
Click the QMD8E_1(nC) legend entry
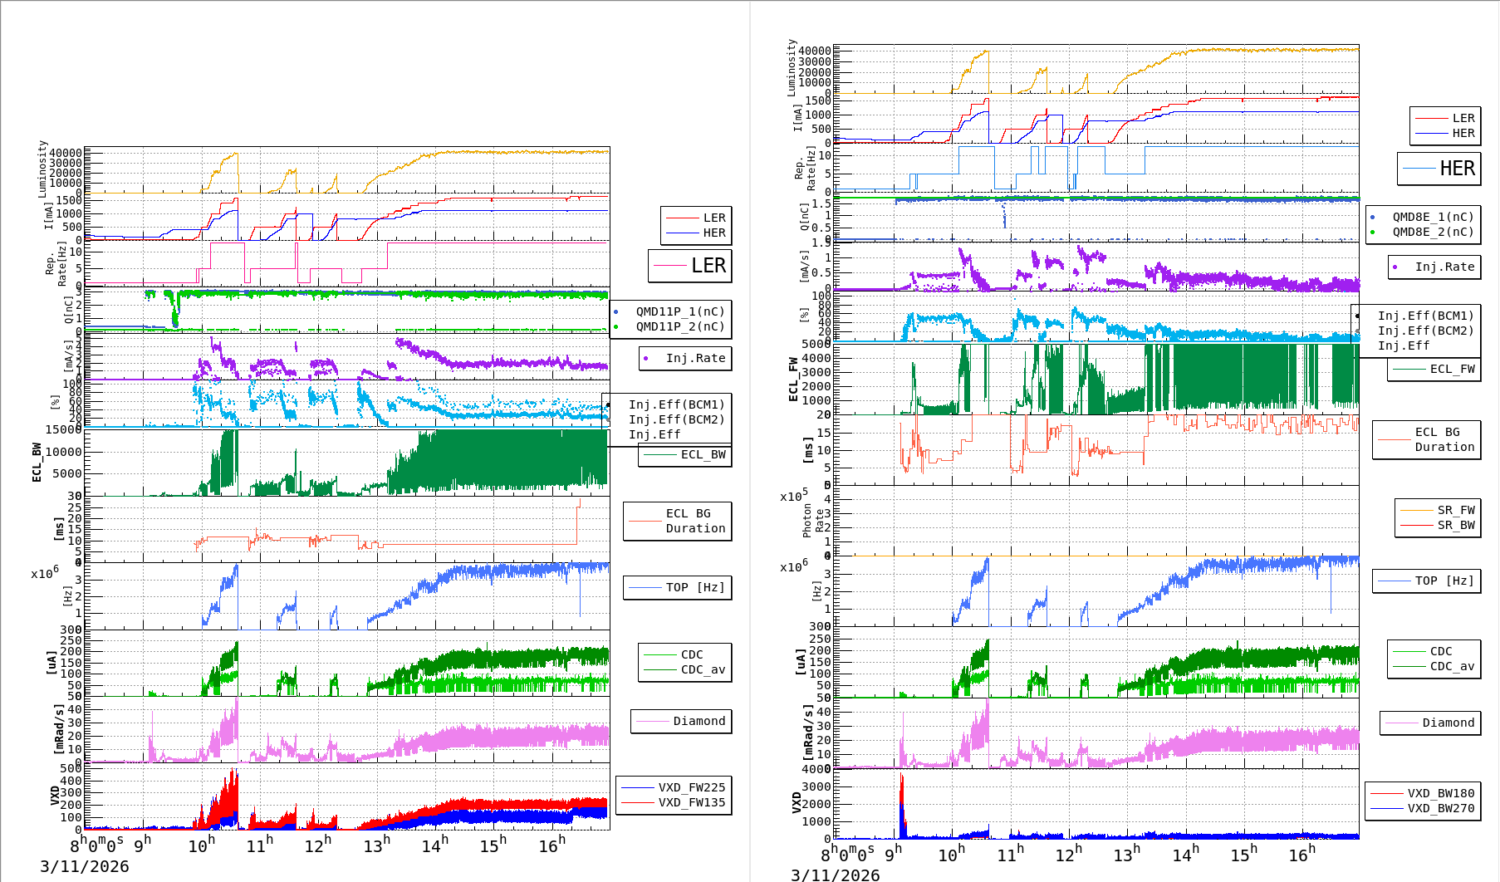click(1433, 217)
